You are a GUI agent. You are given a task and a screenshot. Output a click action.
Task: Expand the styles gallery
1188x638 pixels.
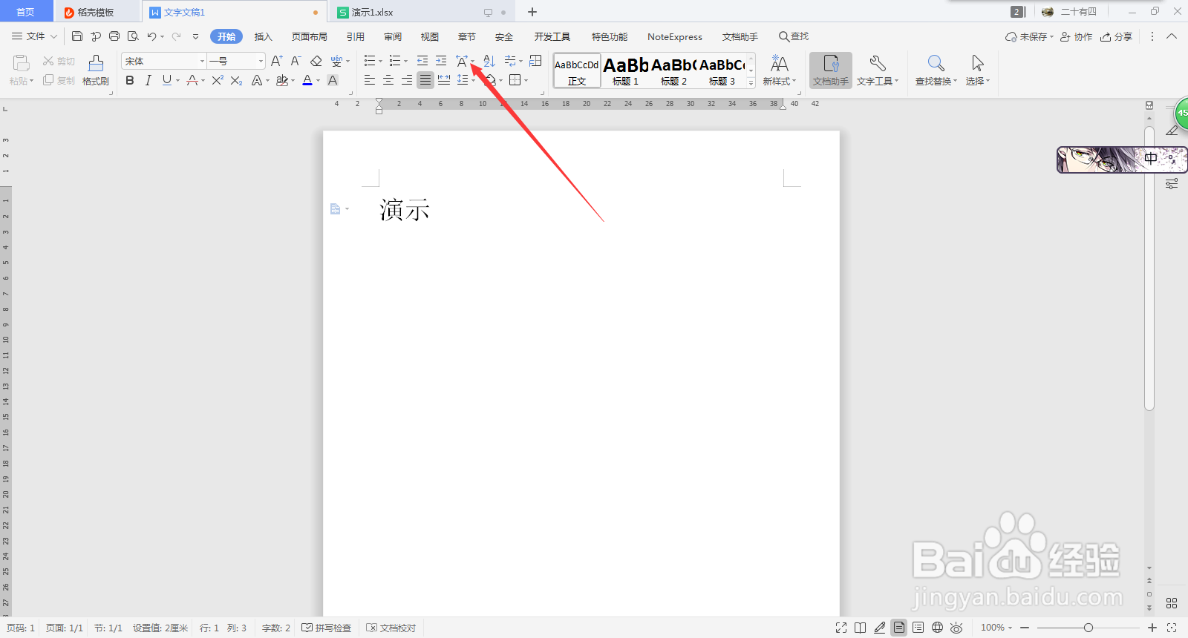(x=751, y=82)
